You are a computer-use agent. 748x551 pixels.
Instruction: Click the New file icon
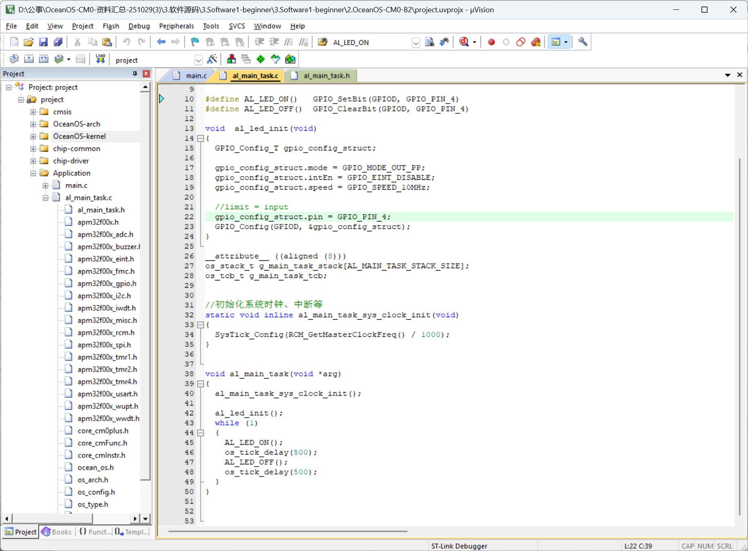click(14, 42)
